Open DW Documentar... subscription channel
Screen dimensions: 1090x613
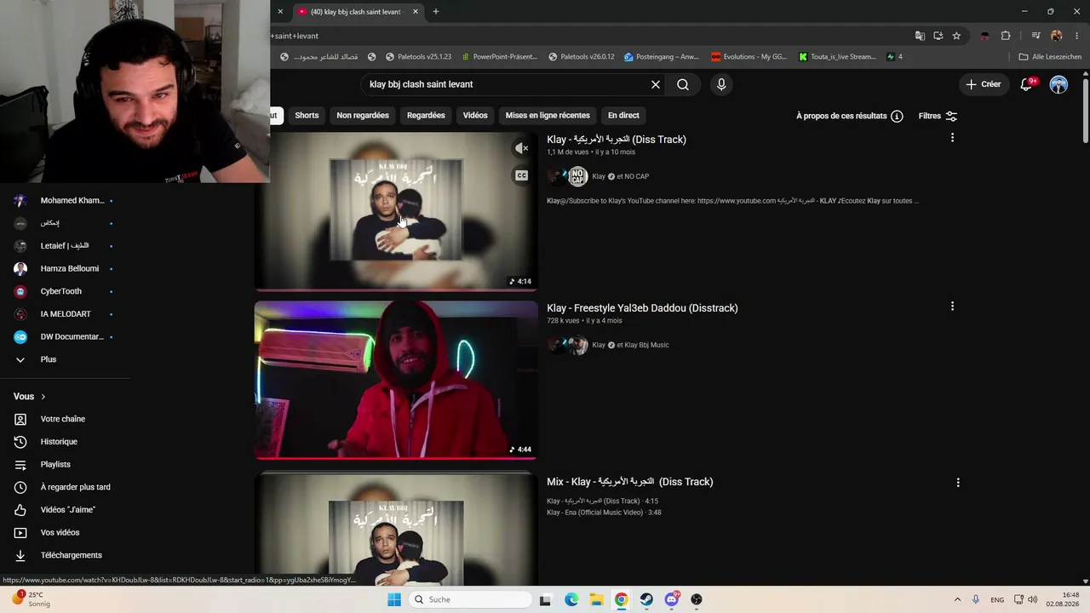(65, 337)
